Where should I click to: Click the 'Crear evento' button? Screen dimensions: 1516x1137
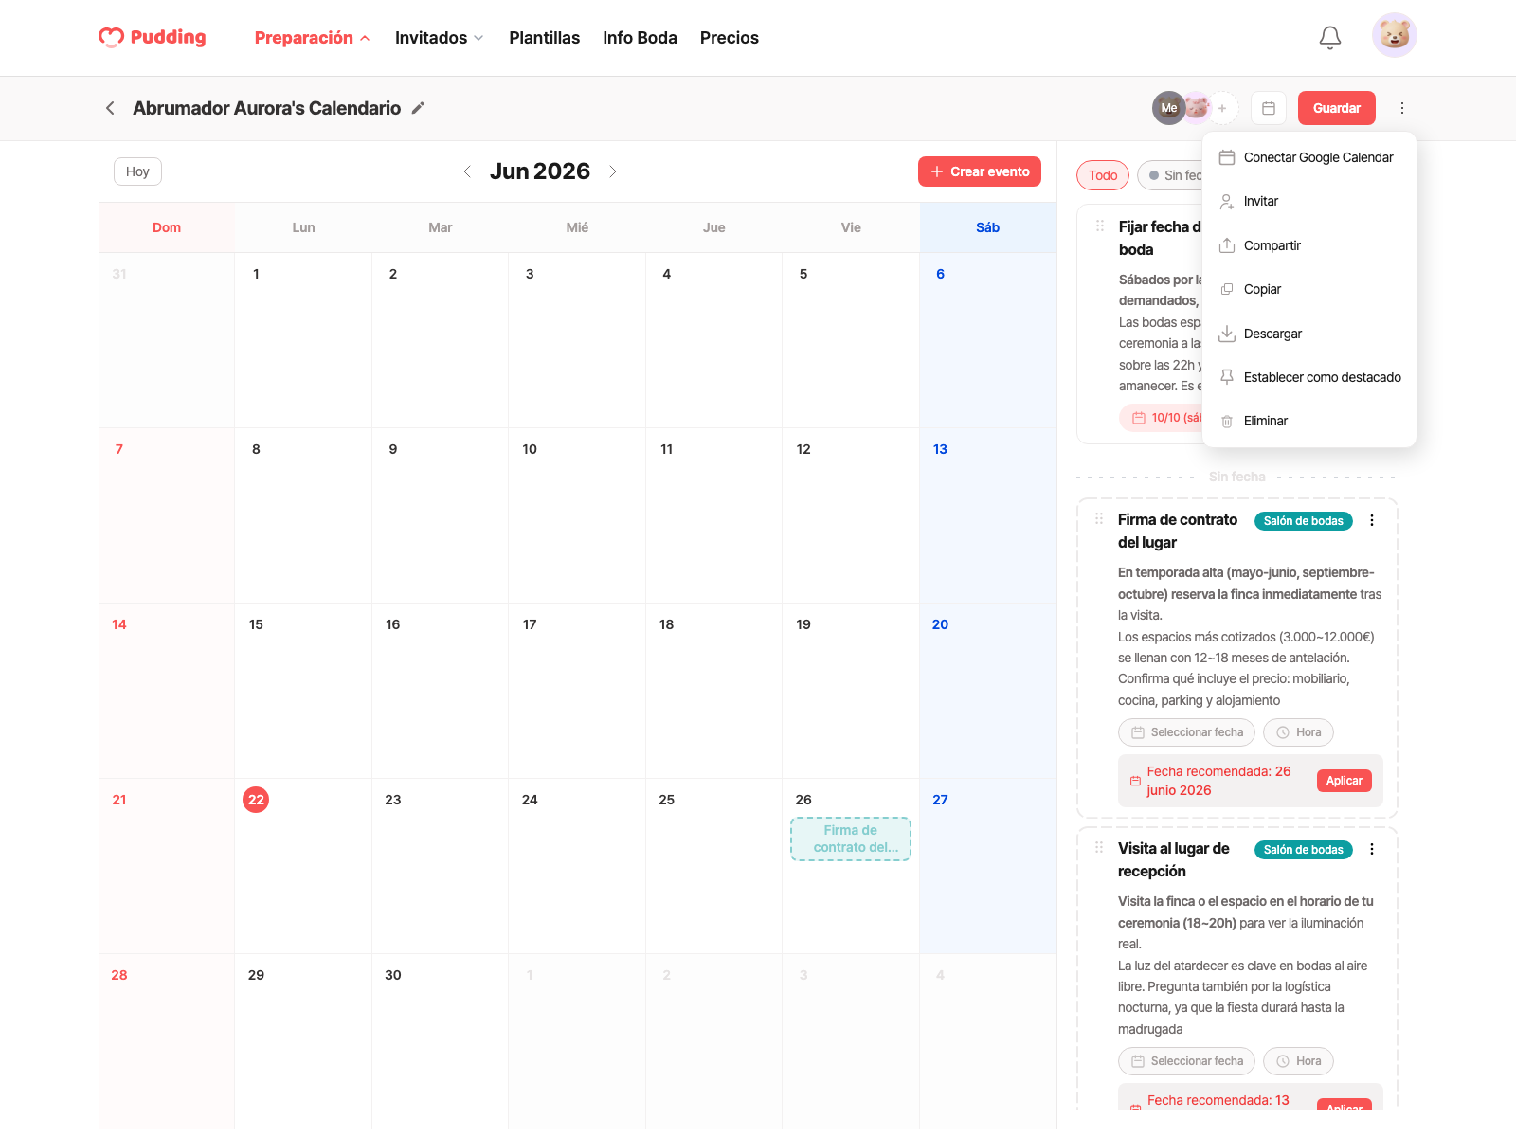click(x=980, y=171)
